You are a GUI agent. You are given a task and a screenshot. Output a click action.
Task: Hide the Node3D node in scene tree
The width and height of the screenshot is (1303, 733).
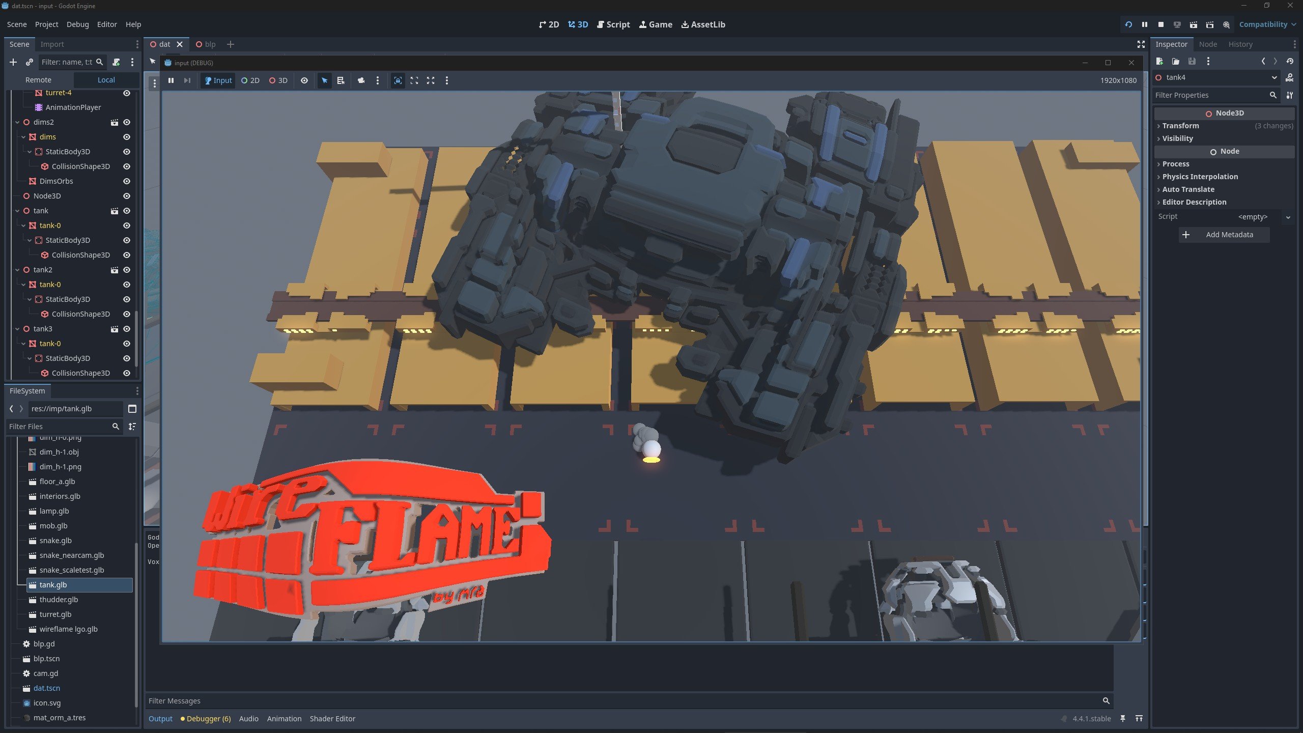pyautogui.click(x=127, y=196)
